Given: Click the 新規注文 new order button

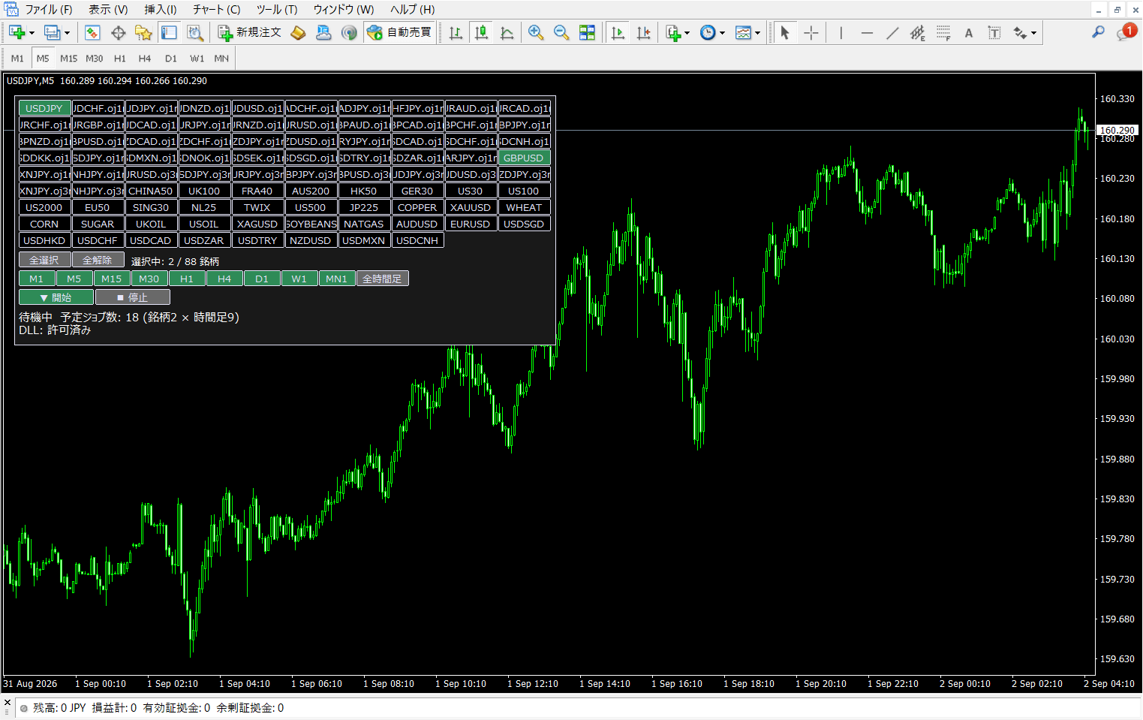Looking at the screenshot, I should coord(249,32).
